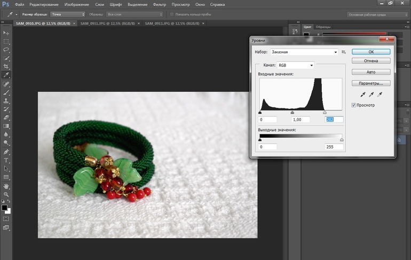Screen dimensions: 411x260
Task: Open the Фильтр menu
Action: [159, 4]
